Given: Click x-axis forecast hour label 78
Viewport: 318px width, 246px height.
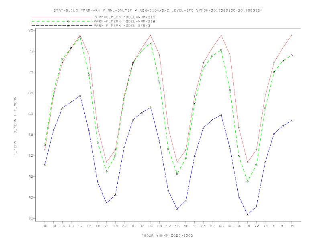Looking at the screenshot, I should tap(274, 226).
